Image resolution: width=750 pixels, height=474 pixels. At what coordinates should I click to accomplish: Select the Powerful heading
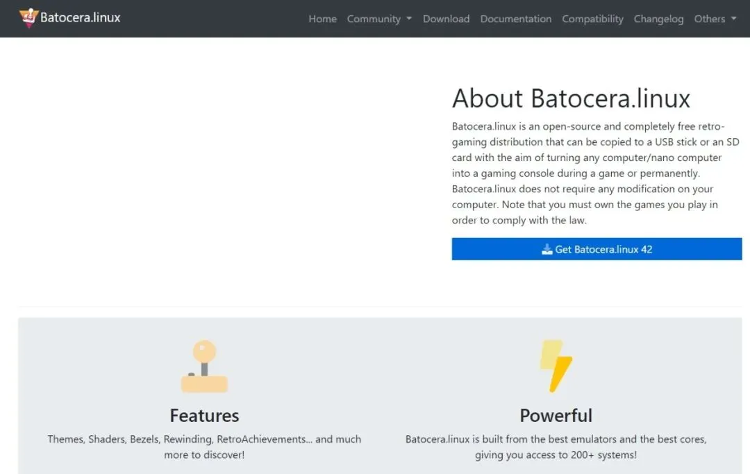coord(556,416)
